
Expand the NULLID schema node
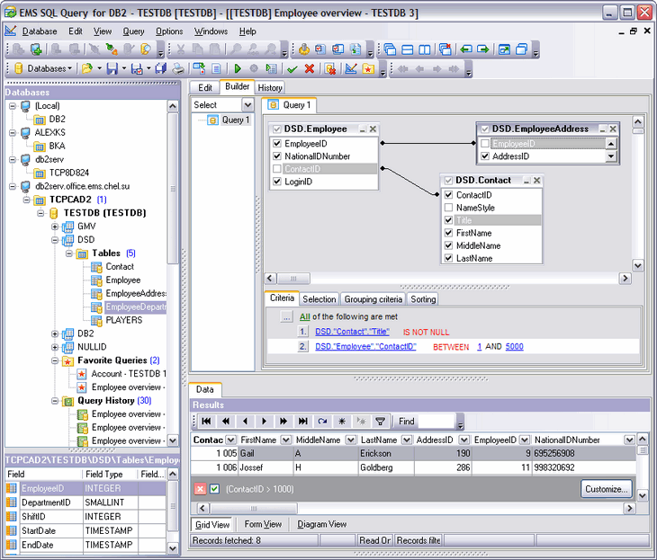(55, 347)
